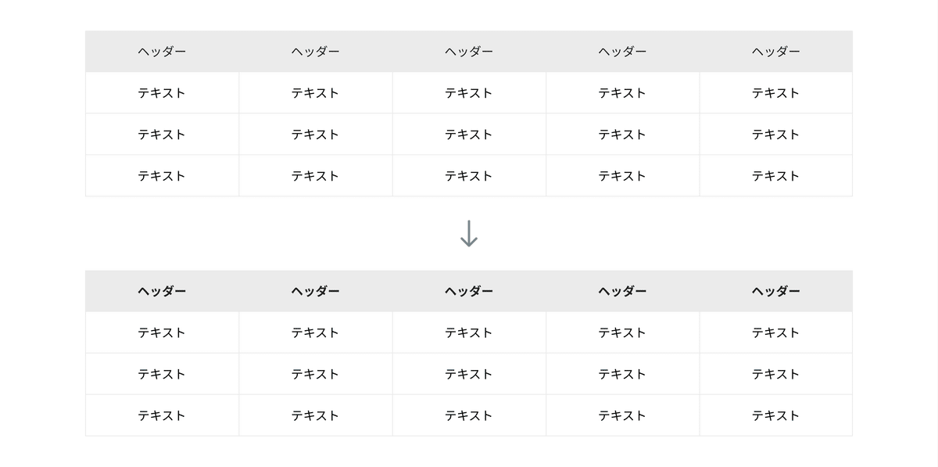Click the bold fourth ヘッダー in the lower table

click(623, 291)
